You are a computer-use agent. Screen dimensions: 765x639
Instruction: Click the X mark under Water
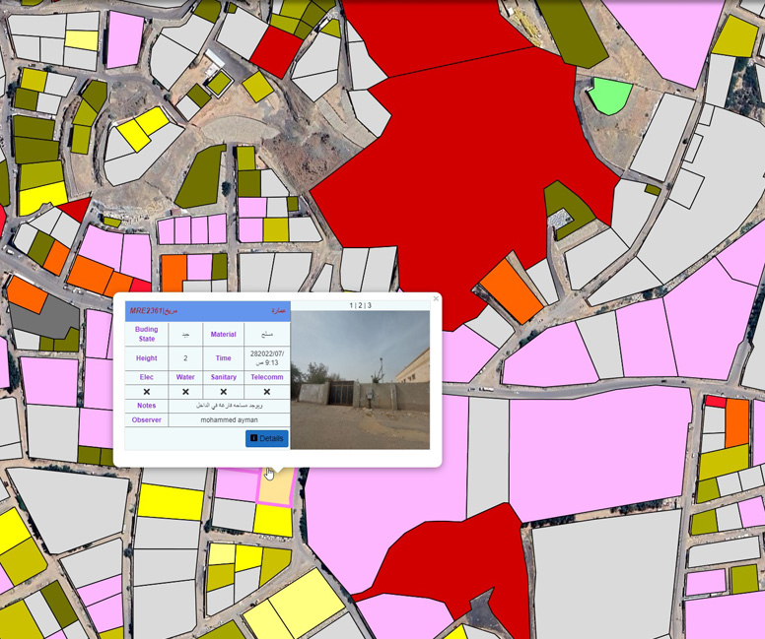[x=185, y=392]
